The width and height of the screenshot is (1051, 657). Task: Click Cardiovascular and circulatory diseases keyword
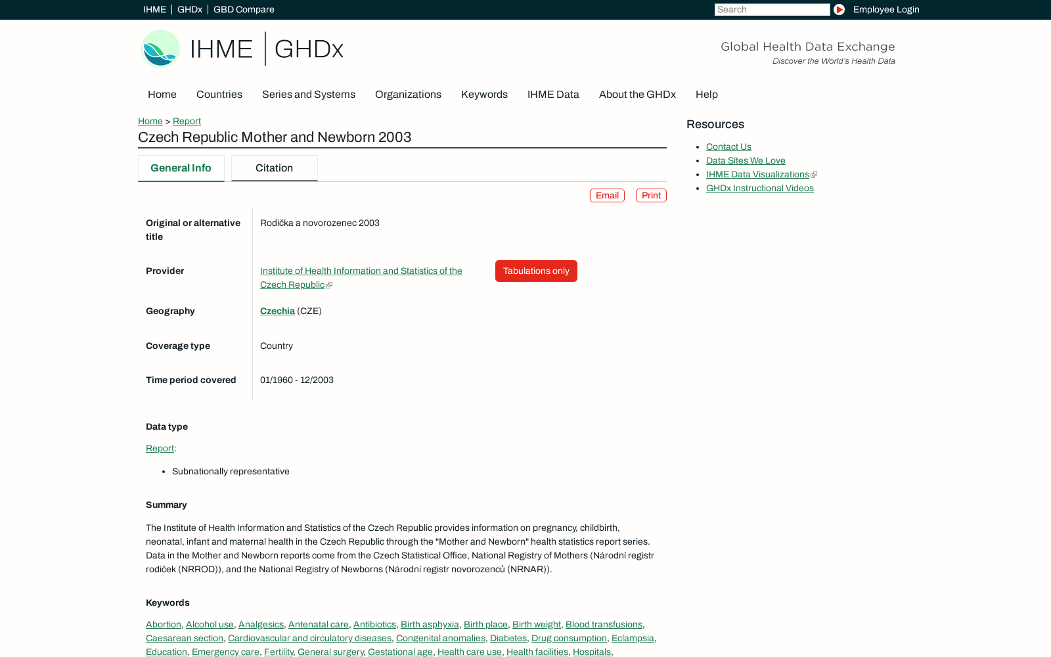309,639
